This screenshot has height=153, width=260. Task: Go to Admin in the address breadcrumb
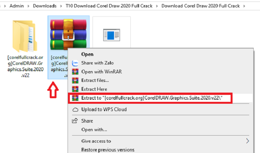point(17,6)
